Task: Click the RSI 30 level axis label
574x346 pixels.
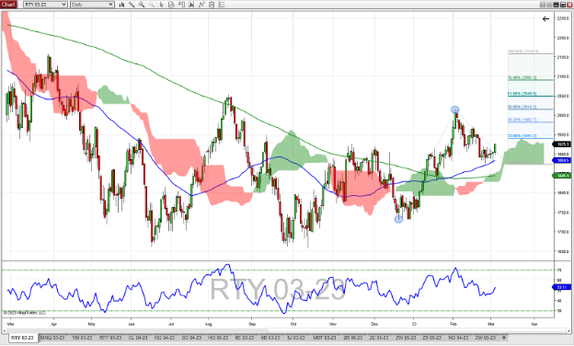Action: point(559,311)
